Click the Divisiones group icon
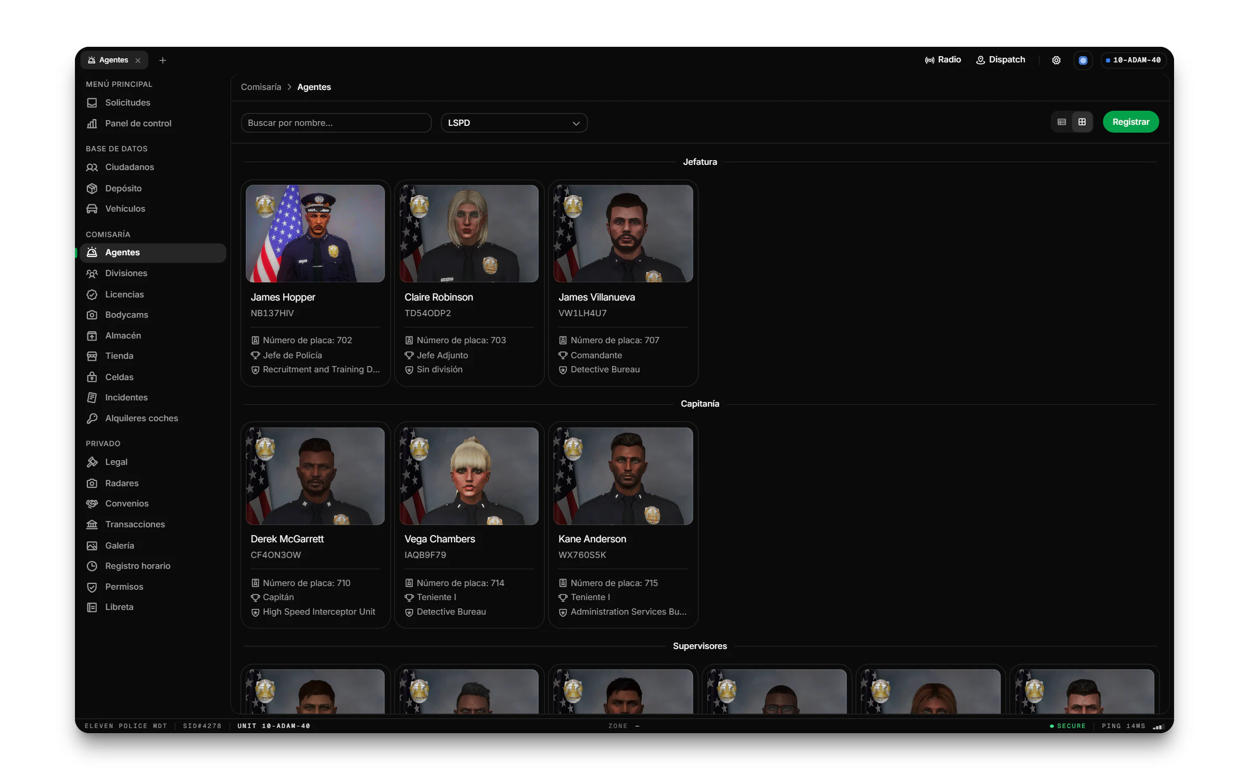The width and height of the screenshot is (1249, 780). coord(92,273)
